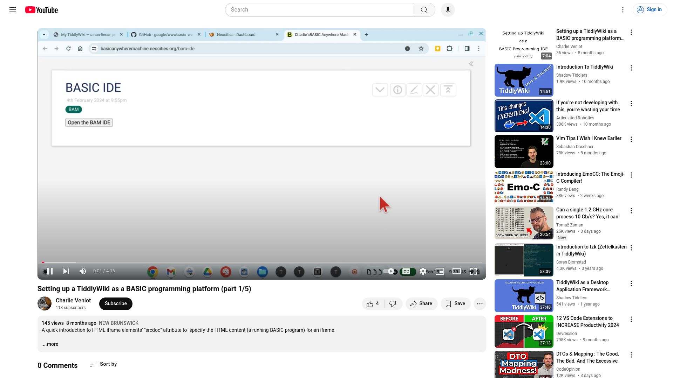The width and height of the screenshot is (673, 378).
Task: Open options for Introduction To TiddlyWiki video
Action: pyautogui.click(x=631, y=68)
